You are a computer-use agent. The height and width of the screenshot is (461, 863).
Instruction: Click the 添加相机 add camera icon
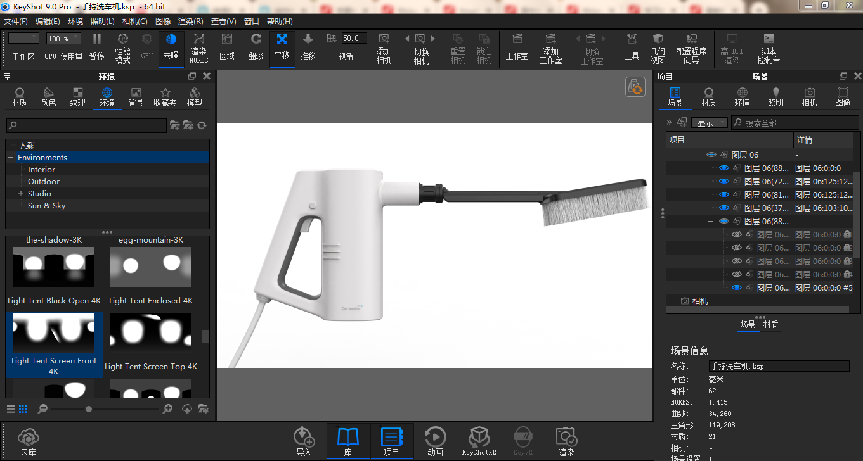tap(384, 49)
